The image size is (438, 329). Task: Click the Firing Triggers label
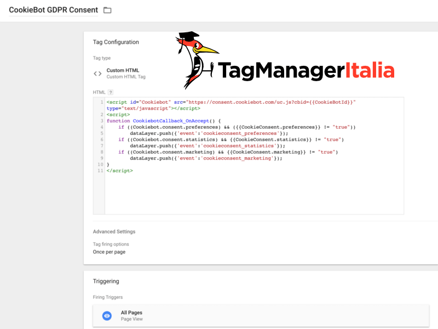click(108, 297)
